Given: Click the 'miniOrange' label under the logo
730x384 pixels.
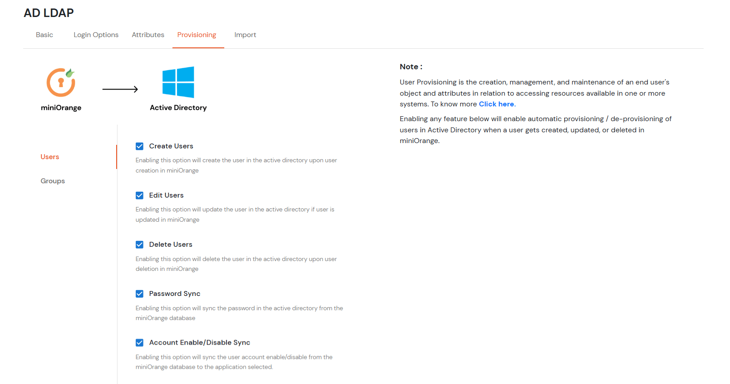Looking at the screenshot, I should point(61,108).
